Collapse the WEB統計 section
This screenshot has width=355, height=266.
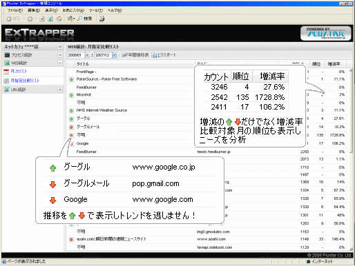point(60,63)
